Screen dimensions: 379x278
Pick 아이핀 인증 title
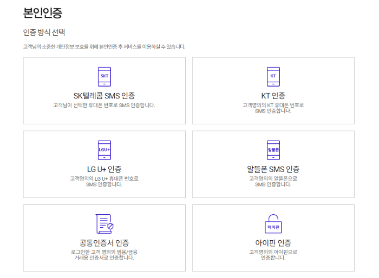[273, 243]
